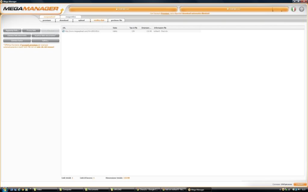Click the Mega Manager taskbar button
The width and height of the screenshot is (308, 192).
pyautogui.click(x=199, y=190)
